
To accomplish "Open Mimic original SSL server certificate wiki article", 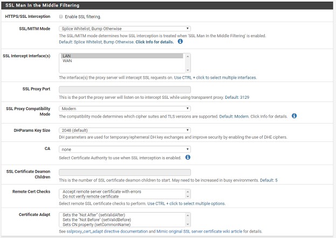I will pyautogui.click(x=200, y=232).
